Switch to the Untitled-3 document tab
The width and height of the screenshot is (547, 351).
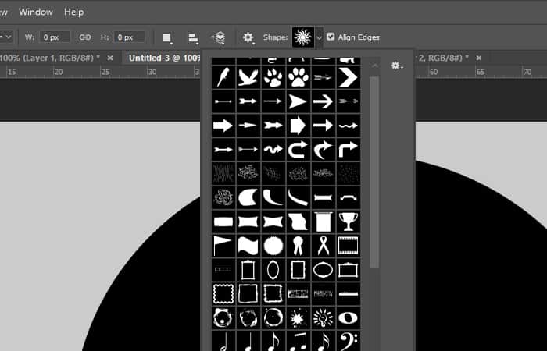tap(165, 58)
